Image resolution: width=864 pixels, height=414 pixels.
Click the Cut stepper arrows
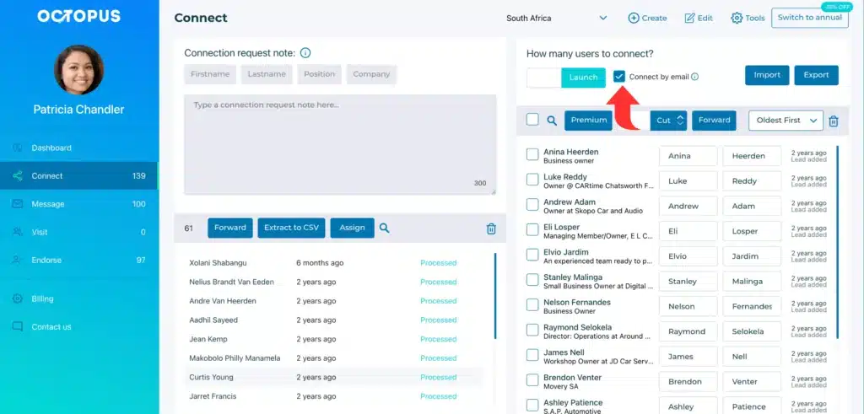681,121
